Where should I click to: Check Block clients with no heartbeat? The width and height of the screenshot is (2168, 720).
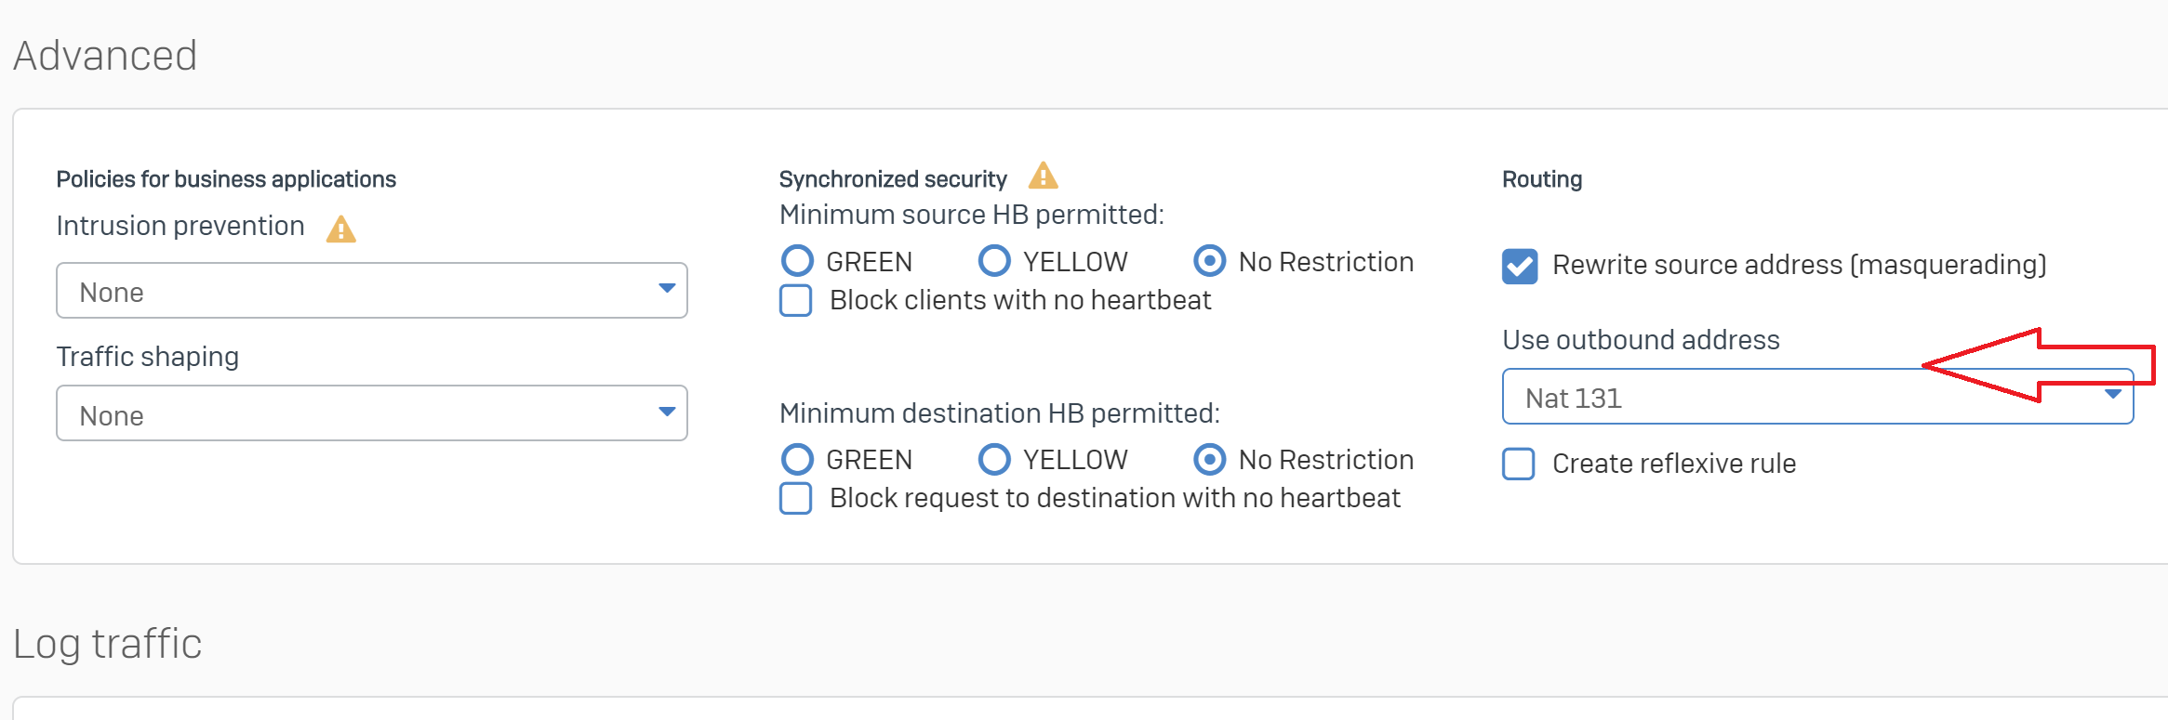(796, 301)
